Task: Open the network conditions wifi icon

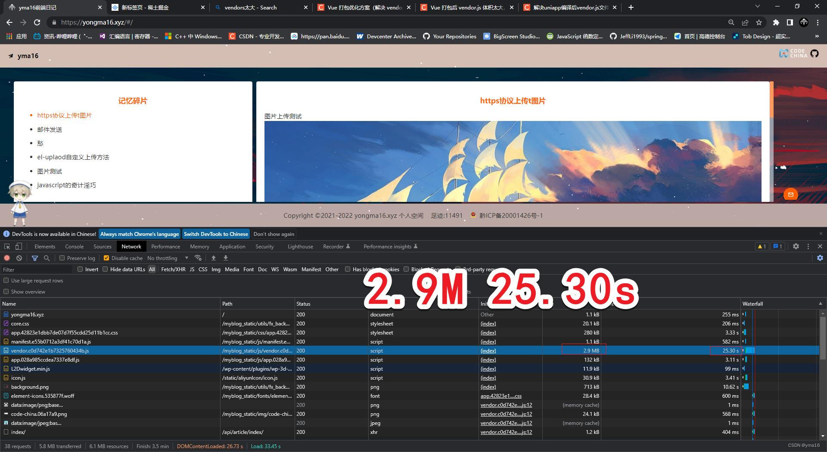Action: pos(198,258)
